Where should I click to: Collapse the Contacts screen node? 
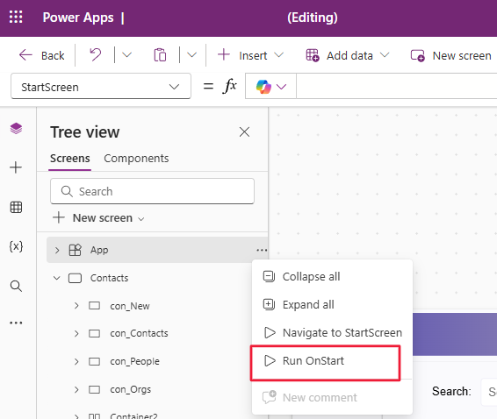(x=57, y=278)
